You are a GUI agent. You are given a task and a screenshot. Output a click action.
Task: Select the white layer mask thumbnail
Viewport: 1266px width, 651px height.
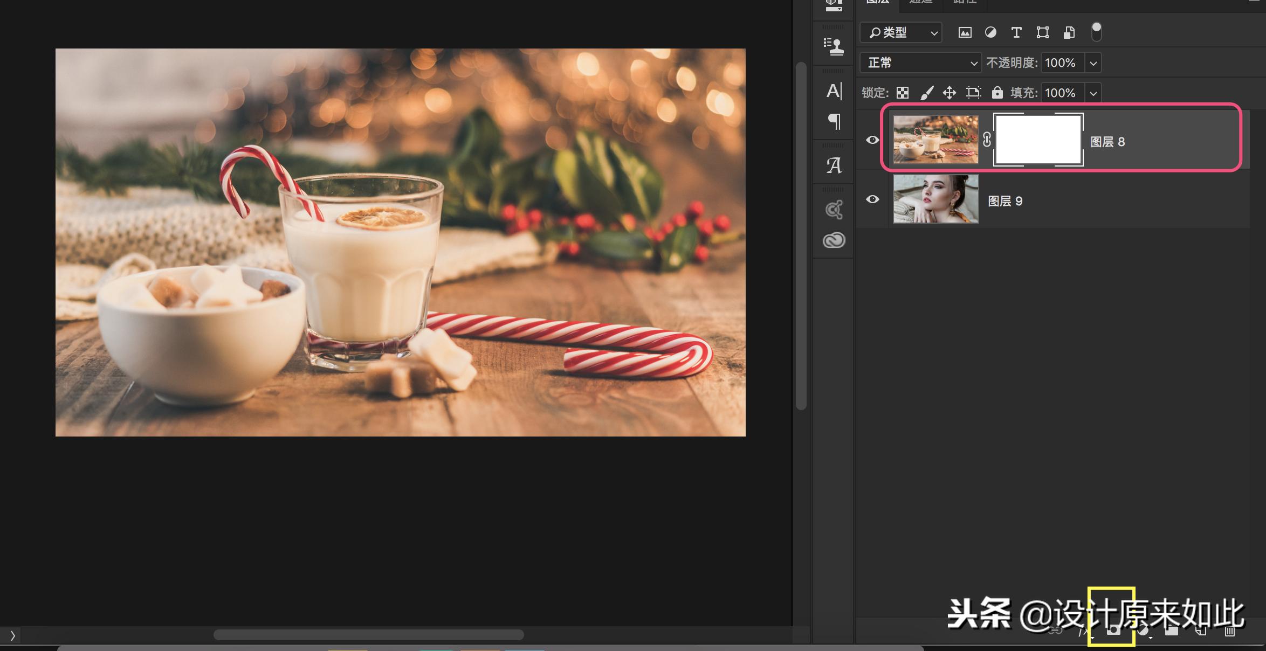(x=1038, y=140)
